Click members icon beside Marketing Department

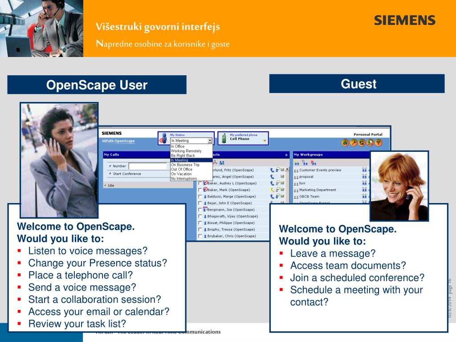click(x=364, y=190)
